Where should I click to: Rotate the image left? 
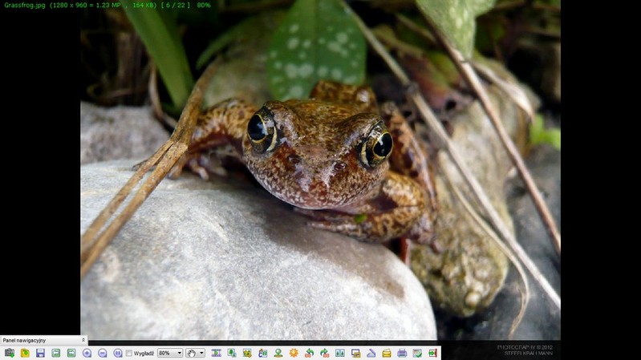click(x=309, y=353)
